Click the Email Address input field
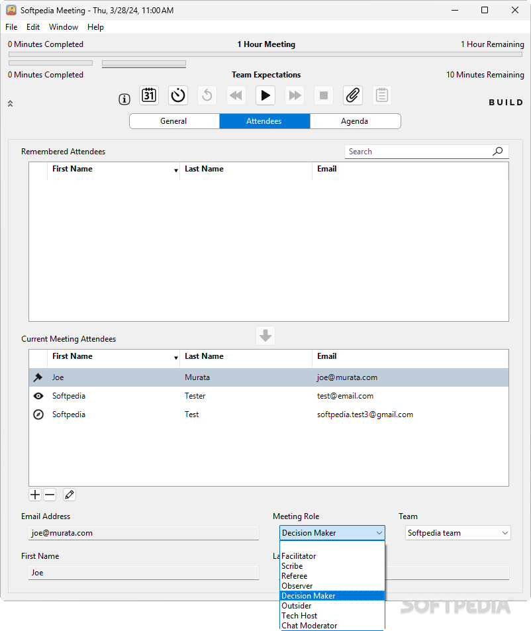531x631 pixels. point(144,533)
